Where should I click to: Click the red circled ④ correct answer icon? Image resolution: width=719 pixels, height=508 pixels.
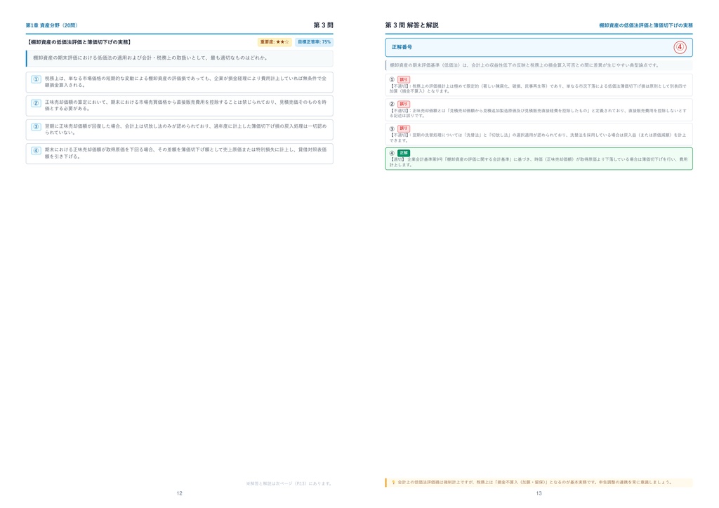click(x=680, y=47)
